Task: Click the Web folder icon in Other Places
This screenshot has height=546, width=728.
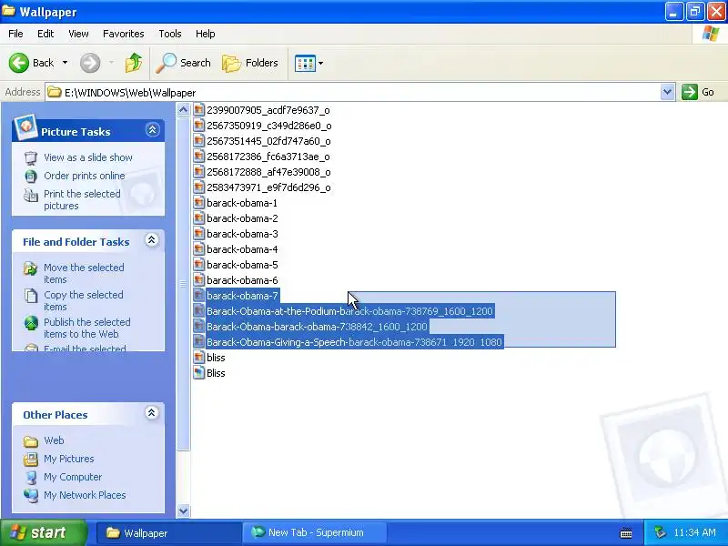Action: click(x=31, y=441)
